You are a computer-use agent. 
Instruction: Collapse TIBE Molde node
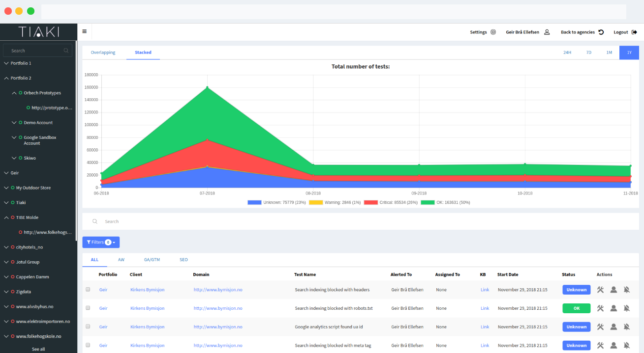[x=6, y=217]
